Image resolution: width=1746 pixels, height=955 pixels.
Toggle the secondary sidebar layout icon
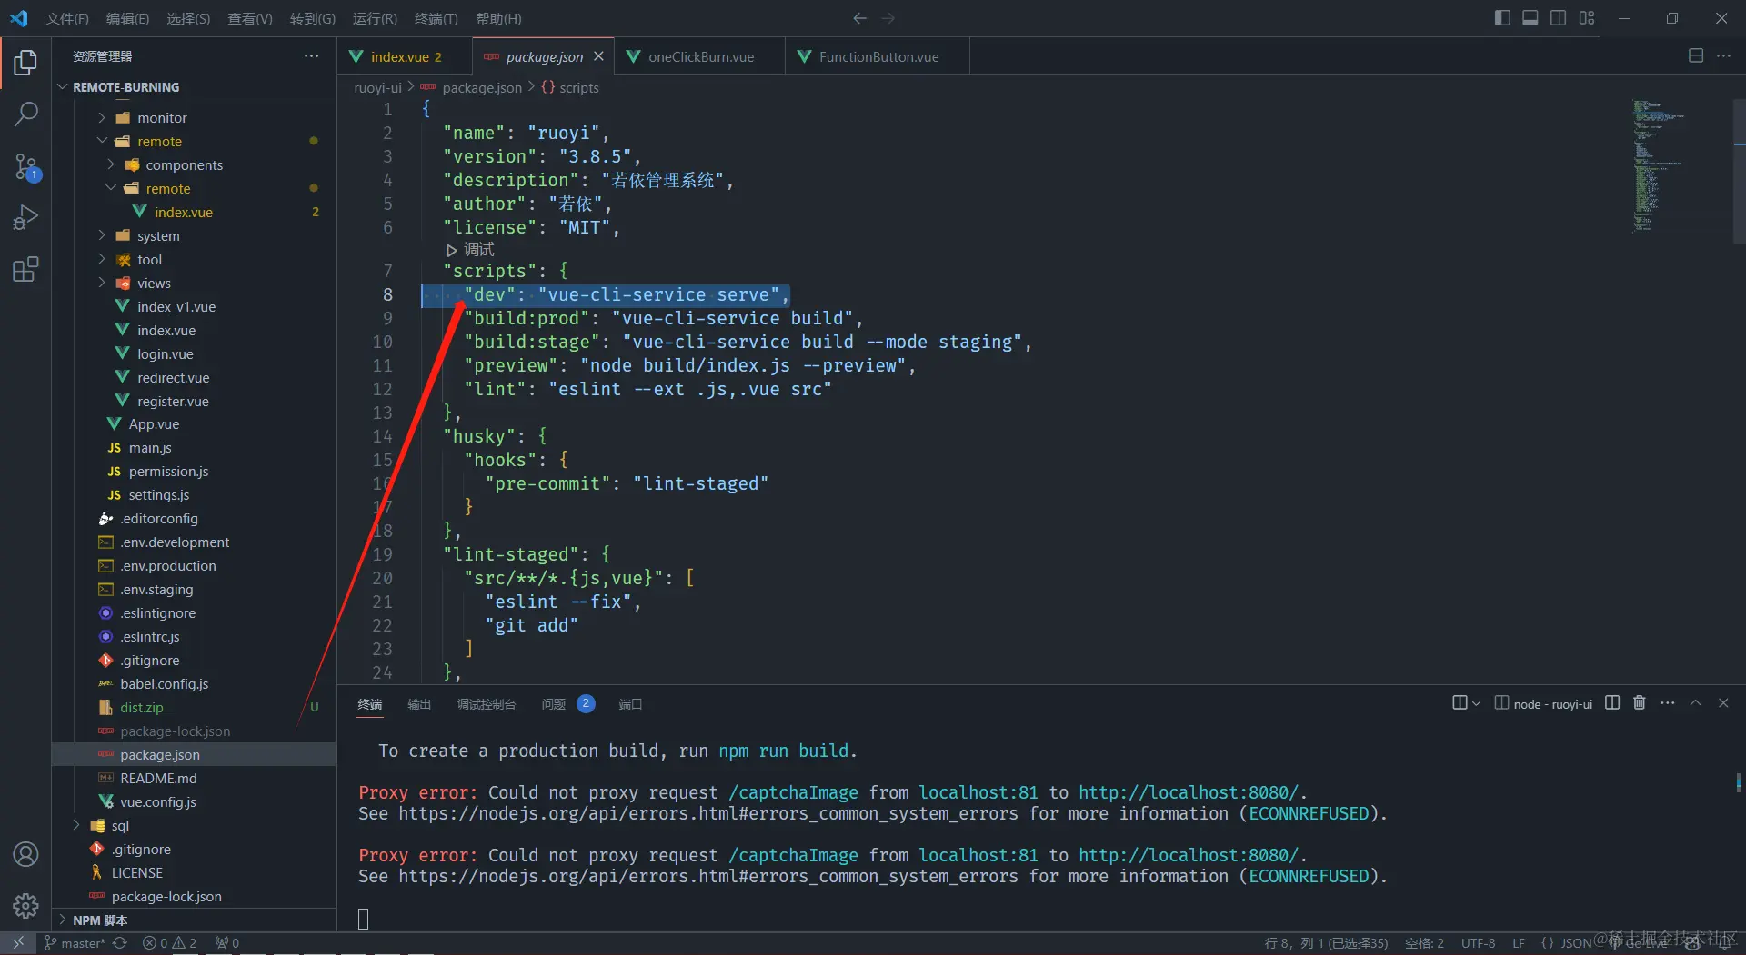pos(1558,18)
